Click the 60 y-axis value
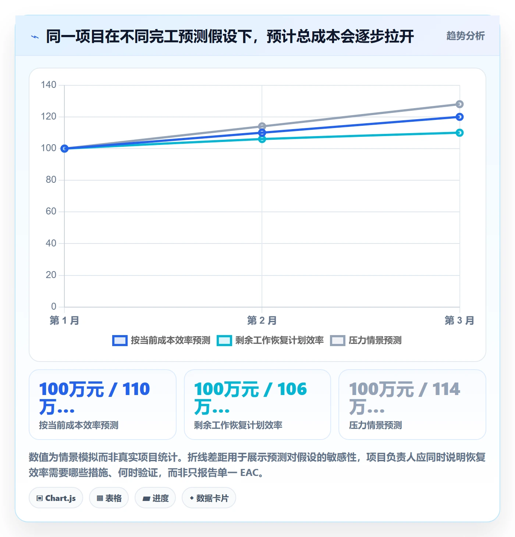 [x=51, y=211]
